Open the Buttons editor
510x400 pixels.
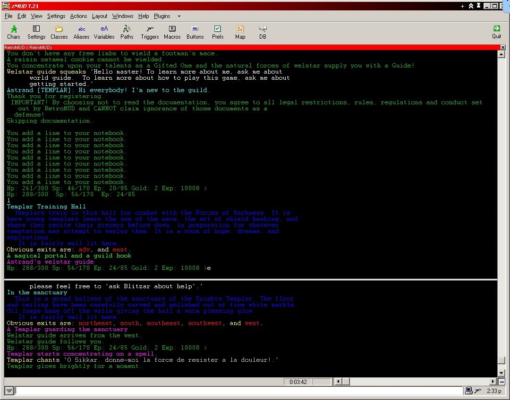point(195,32)
